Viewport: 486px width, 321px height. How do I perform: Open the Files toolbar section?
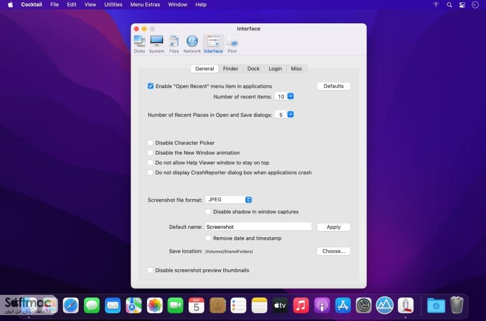click(x=174, y=44)
